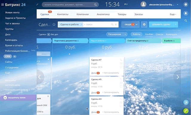Open the hamburger menu next to Битрикс 24
This screenshot has height=115, width=191.
[2, 5]
